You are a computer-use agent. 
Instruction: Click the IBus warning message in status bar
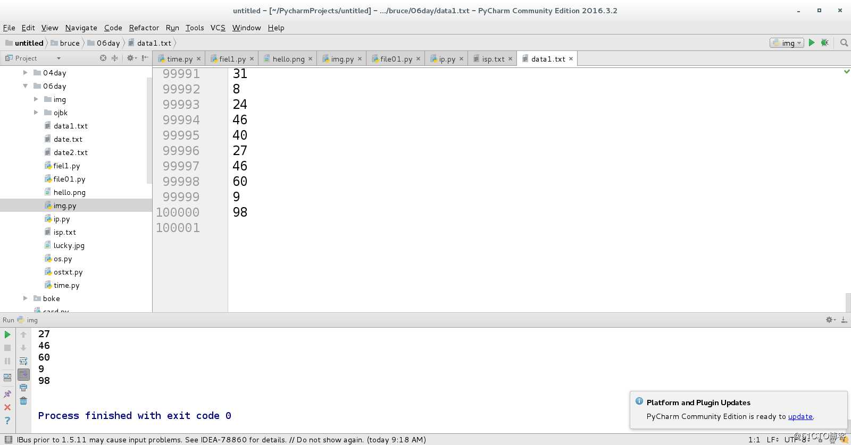coord(221,440)
